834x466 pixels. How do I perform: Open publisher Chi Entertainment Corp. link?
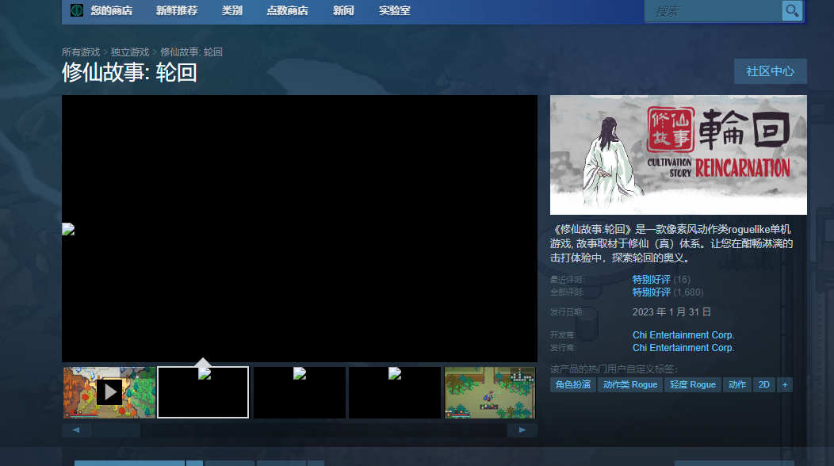683,348
